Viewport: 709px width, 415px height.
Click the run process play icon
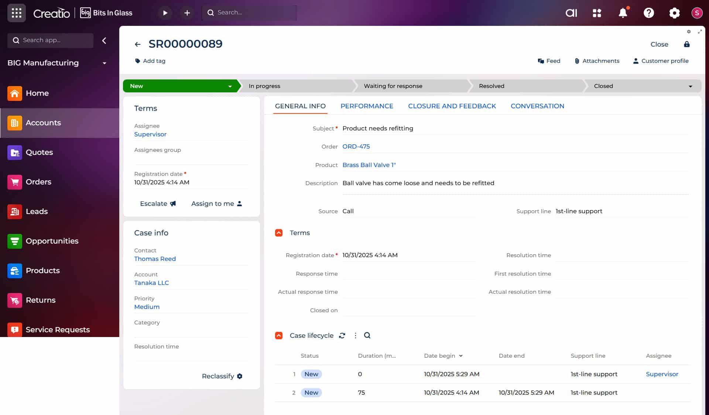[165, 13]
